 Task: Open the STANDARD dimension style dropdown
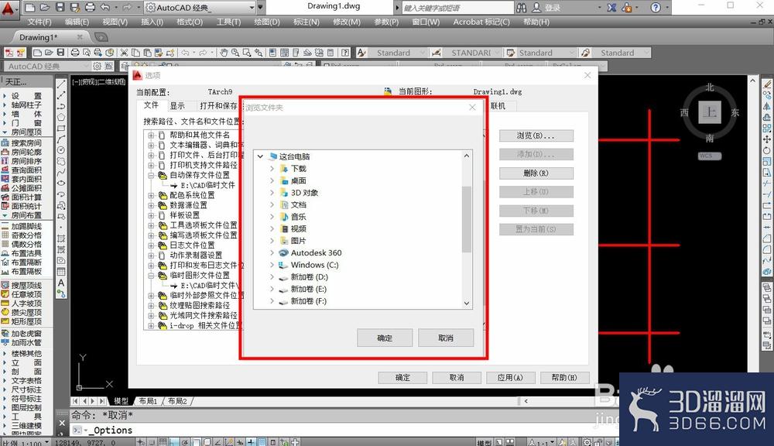pos(498,53)
